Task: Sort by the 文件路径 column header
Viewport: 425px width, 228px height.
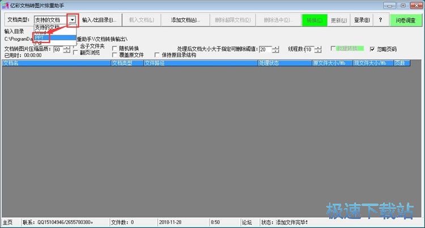Action: [201, 63]
